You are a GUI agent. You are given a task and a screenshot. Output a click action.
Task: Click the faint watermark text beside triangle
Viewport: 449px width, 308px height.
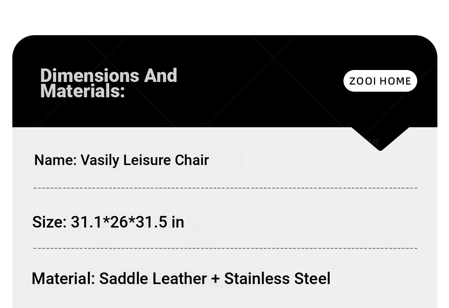[374, 142]
